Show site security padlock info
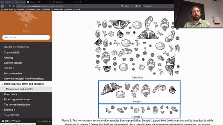Screen dimensions: 223x125 (20, 6)
